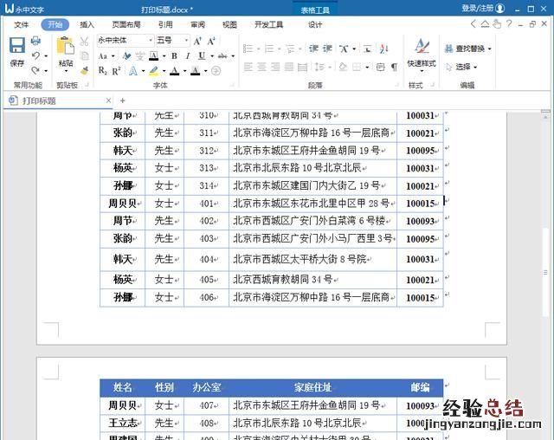Close the 打印标题 document tab
The height and width of the screenshot is (440, 554).
click(x=108, y=100)
